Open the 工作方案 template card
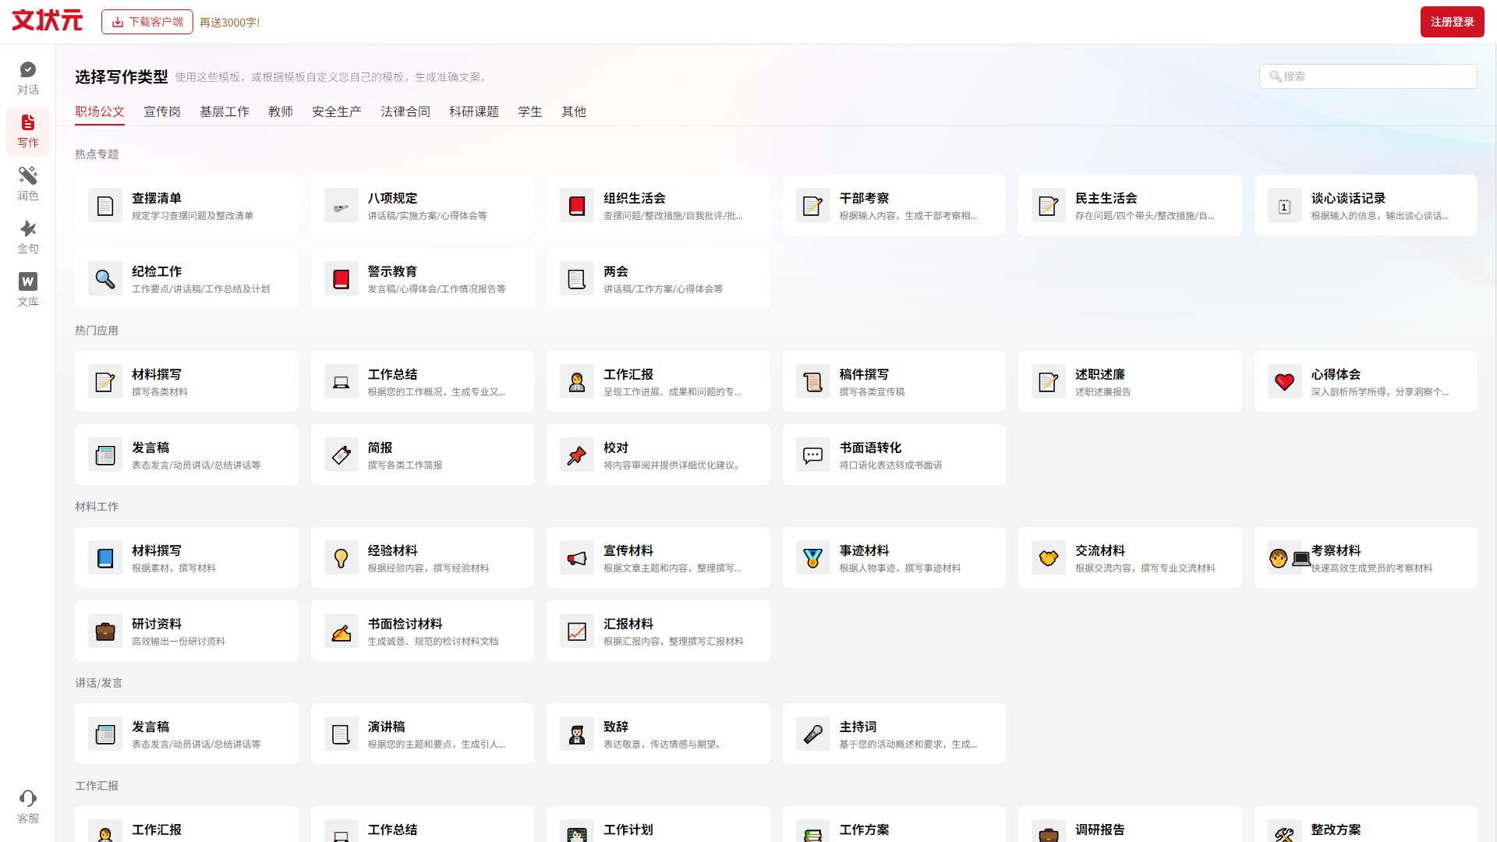This screenshot has height=842, width=1497. [x=894, y=825]
